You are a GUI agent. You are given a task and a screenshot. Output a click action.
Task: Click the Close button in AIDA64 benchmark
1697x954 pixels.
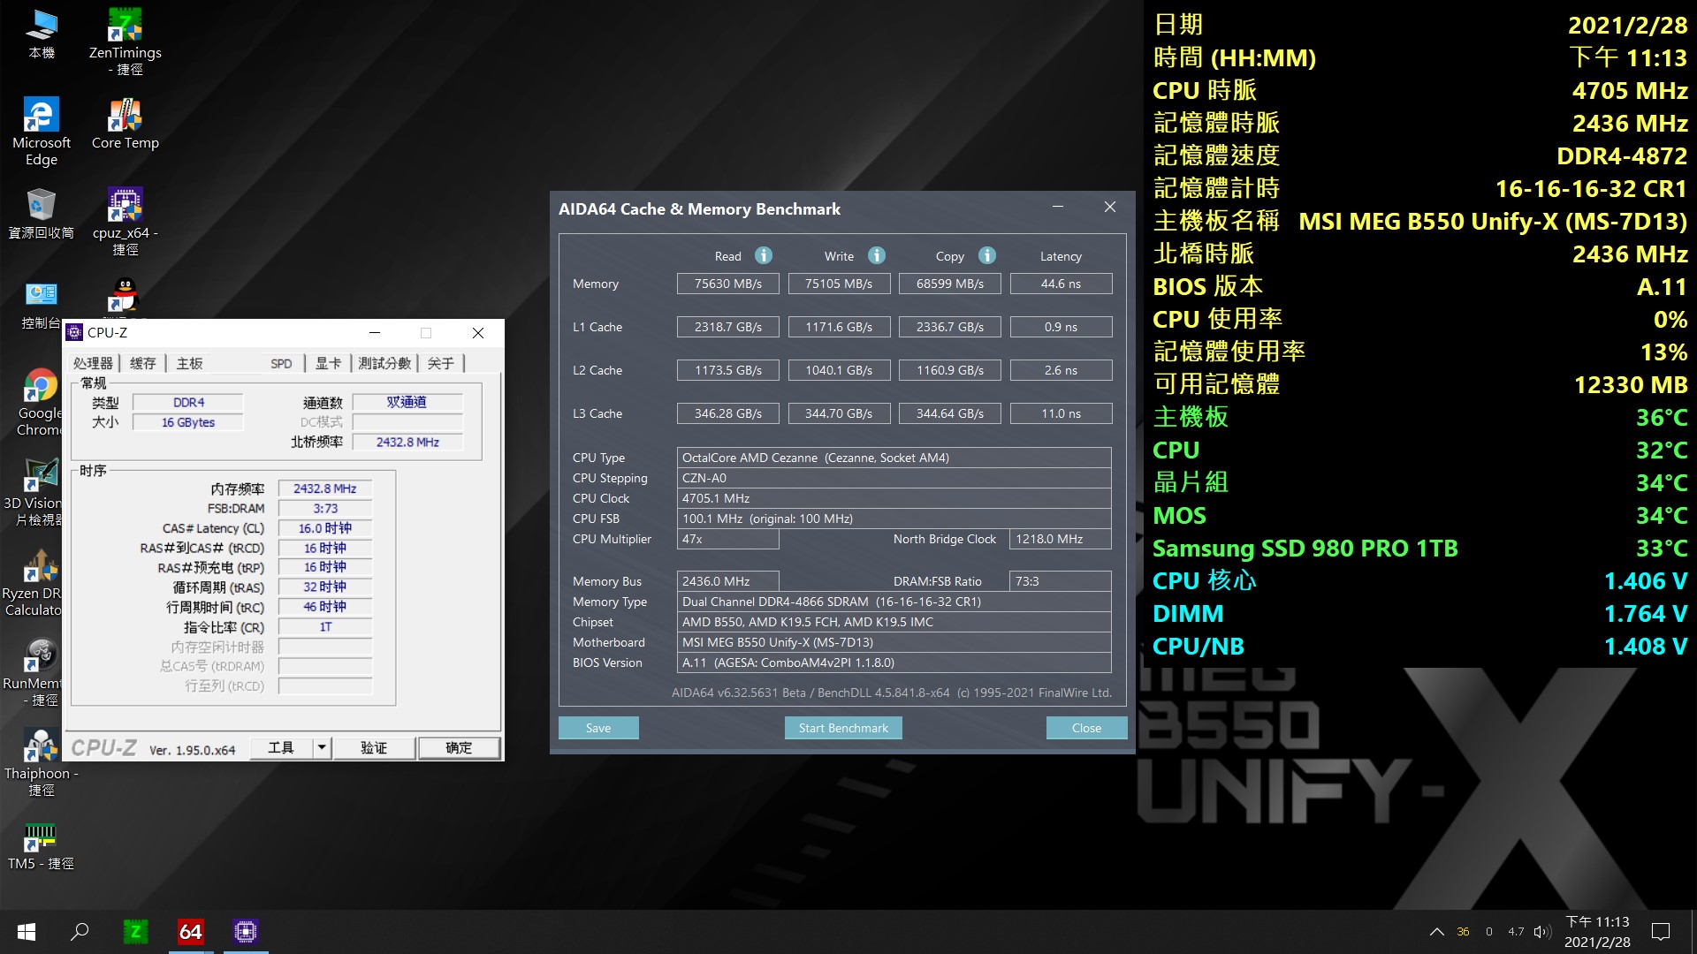pos(1086,728)
